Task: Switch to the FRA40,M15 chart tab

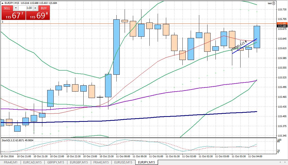Action: click(x=101, y=162)
